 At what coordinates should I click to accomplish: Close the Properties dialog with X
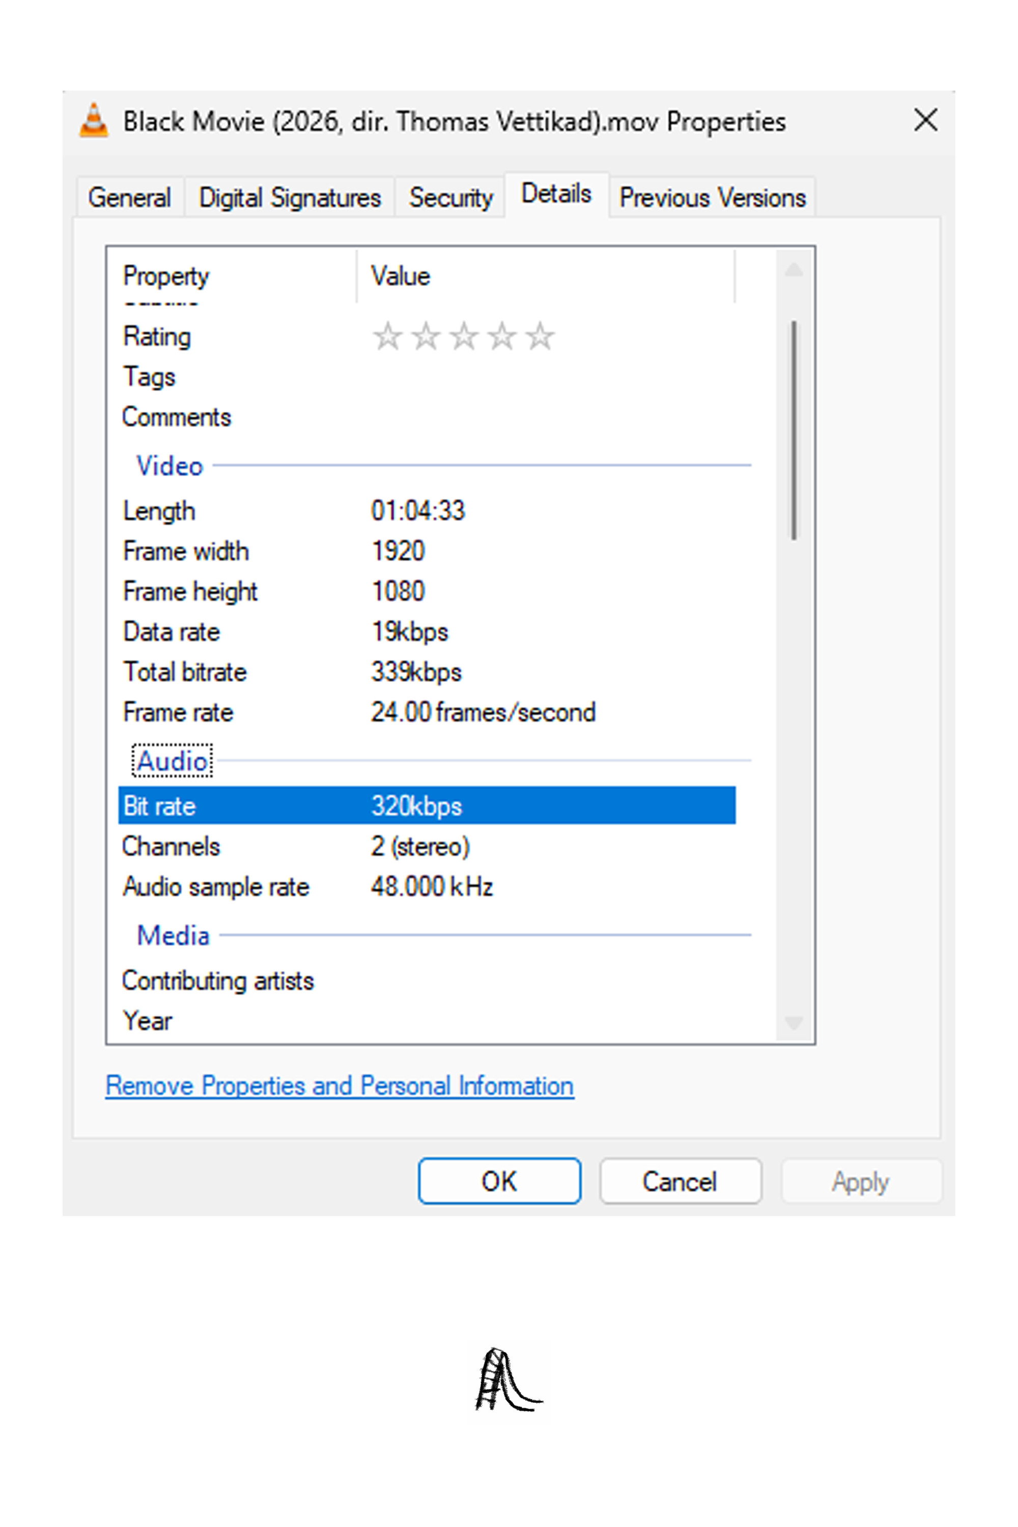(925, 120)
